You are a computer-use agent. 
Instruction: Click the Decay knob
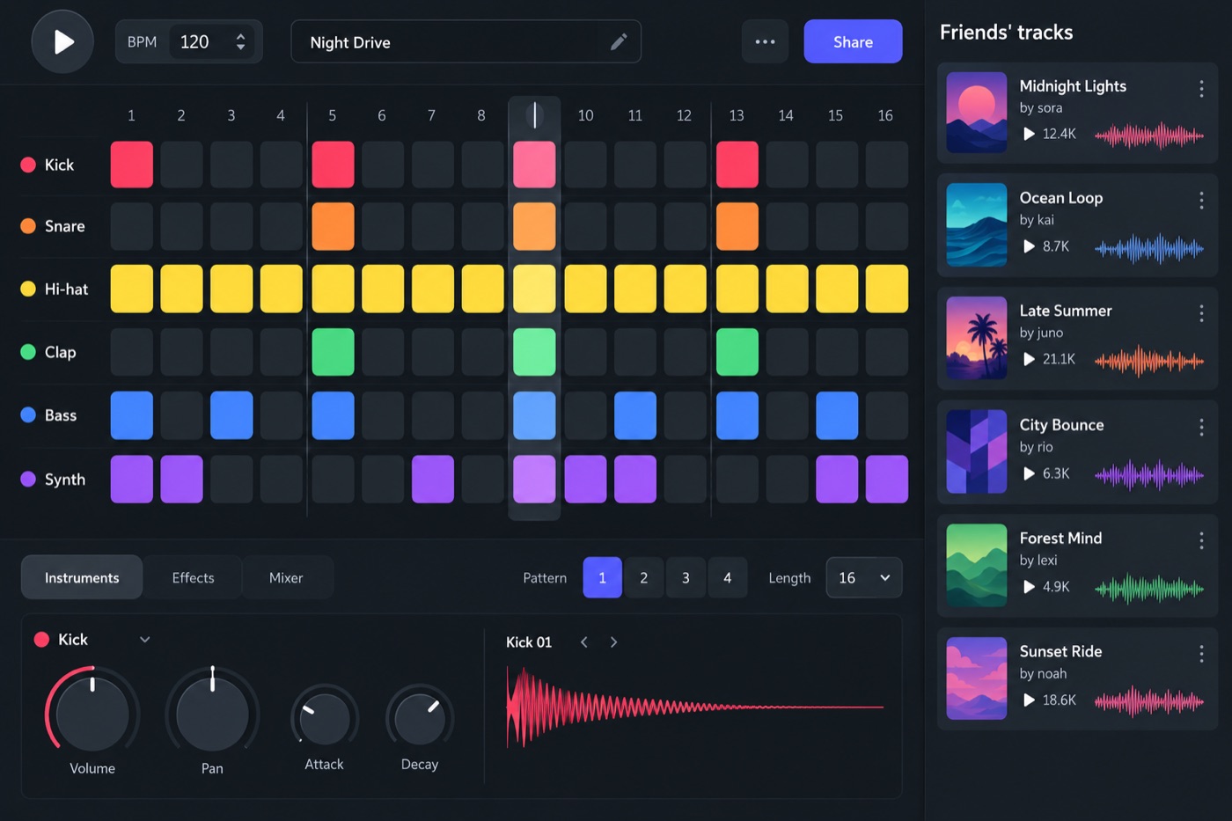point(420,719)
